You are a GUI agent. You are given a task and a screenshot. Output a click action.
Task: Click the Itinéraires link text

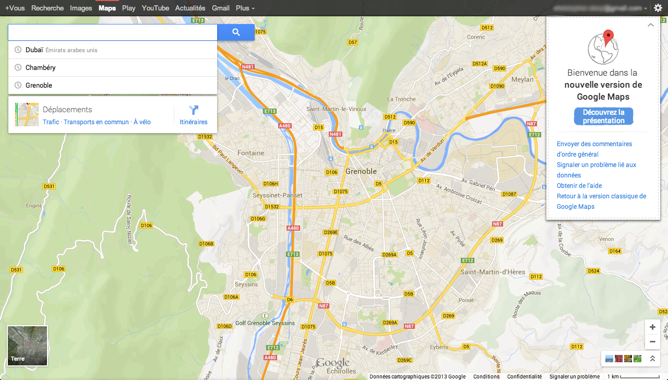tap(194, 122)
